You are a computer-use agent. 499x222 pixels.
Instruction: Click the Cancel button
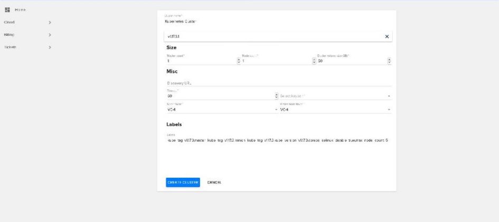(x=214, y=182)
